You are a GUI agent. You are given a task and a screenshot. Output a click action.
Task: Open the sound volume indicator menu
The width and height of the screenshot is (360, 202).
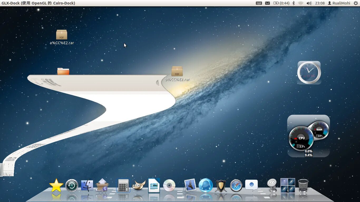coord(309,3)
